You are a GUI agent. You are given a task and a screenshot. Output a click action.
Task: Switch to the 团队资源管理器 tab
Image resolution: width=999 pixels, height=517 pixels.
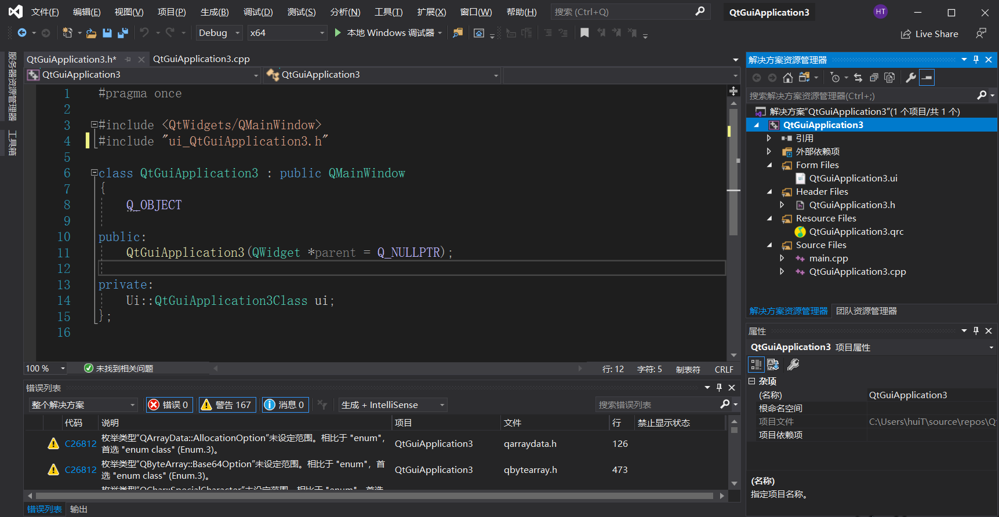[866, 311]
